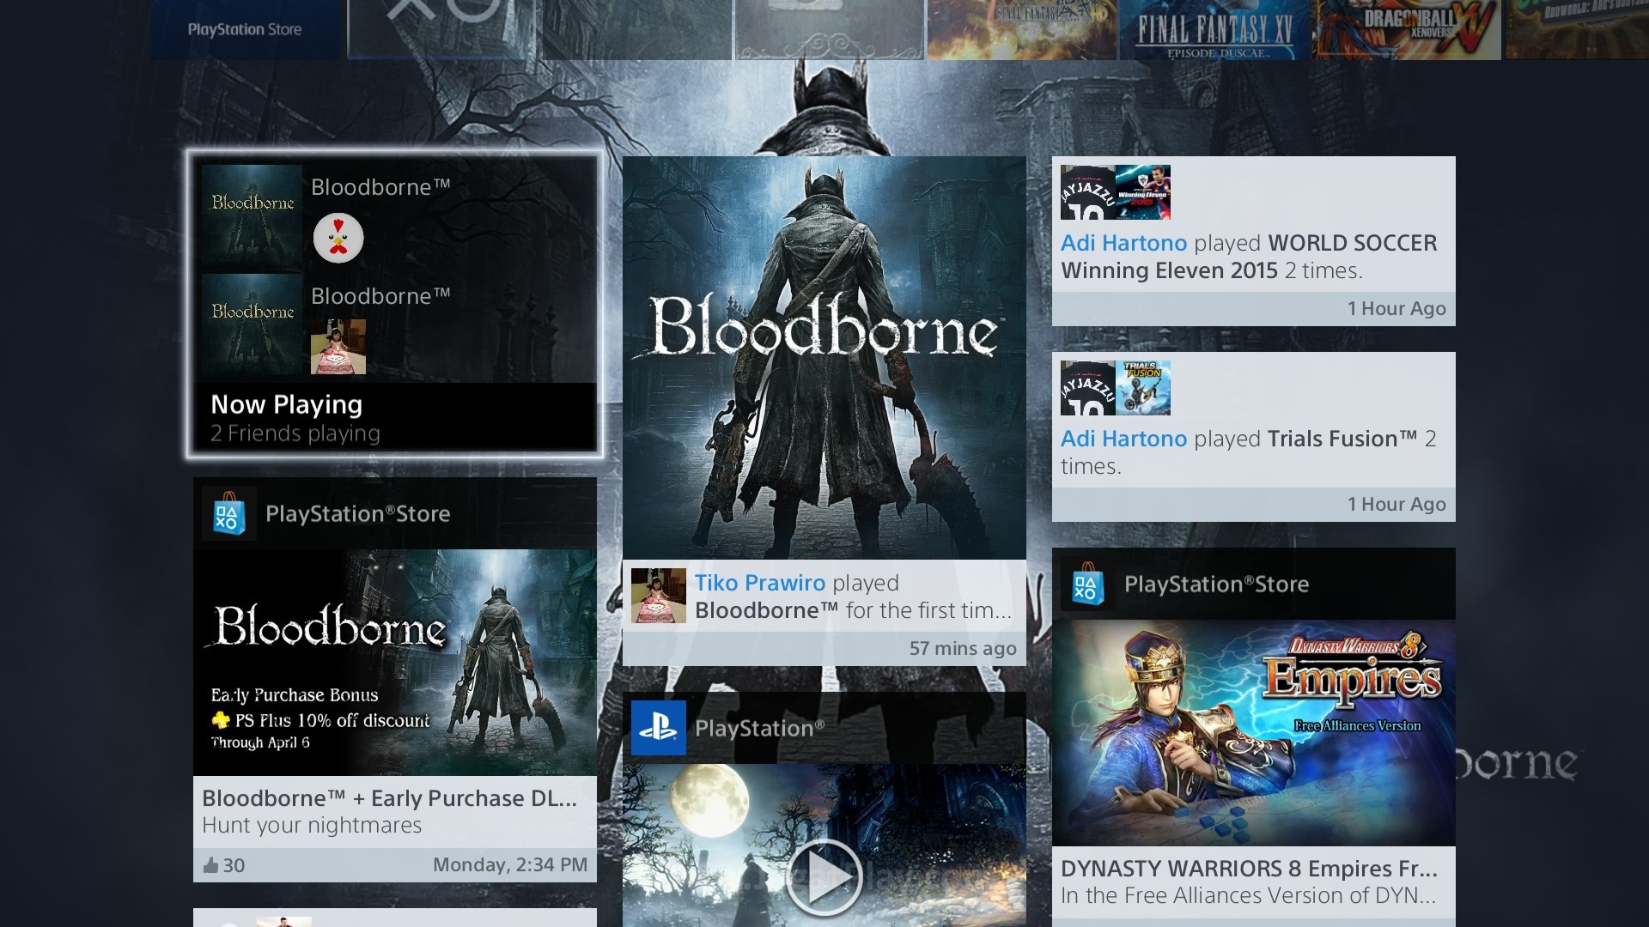1649x927 pixels.
Task: Click the second Bloodborne game thumbnail in Now Playing
Action: (x=252, y=324)
